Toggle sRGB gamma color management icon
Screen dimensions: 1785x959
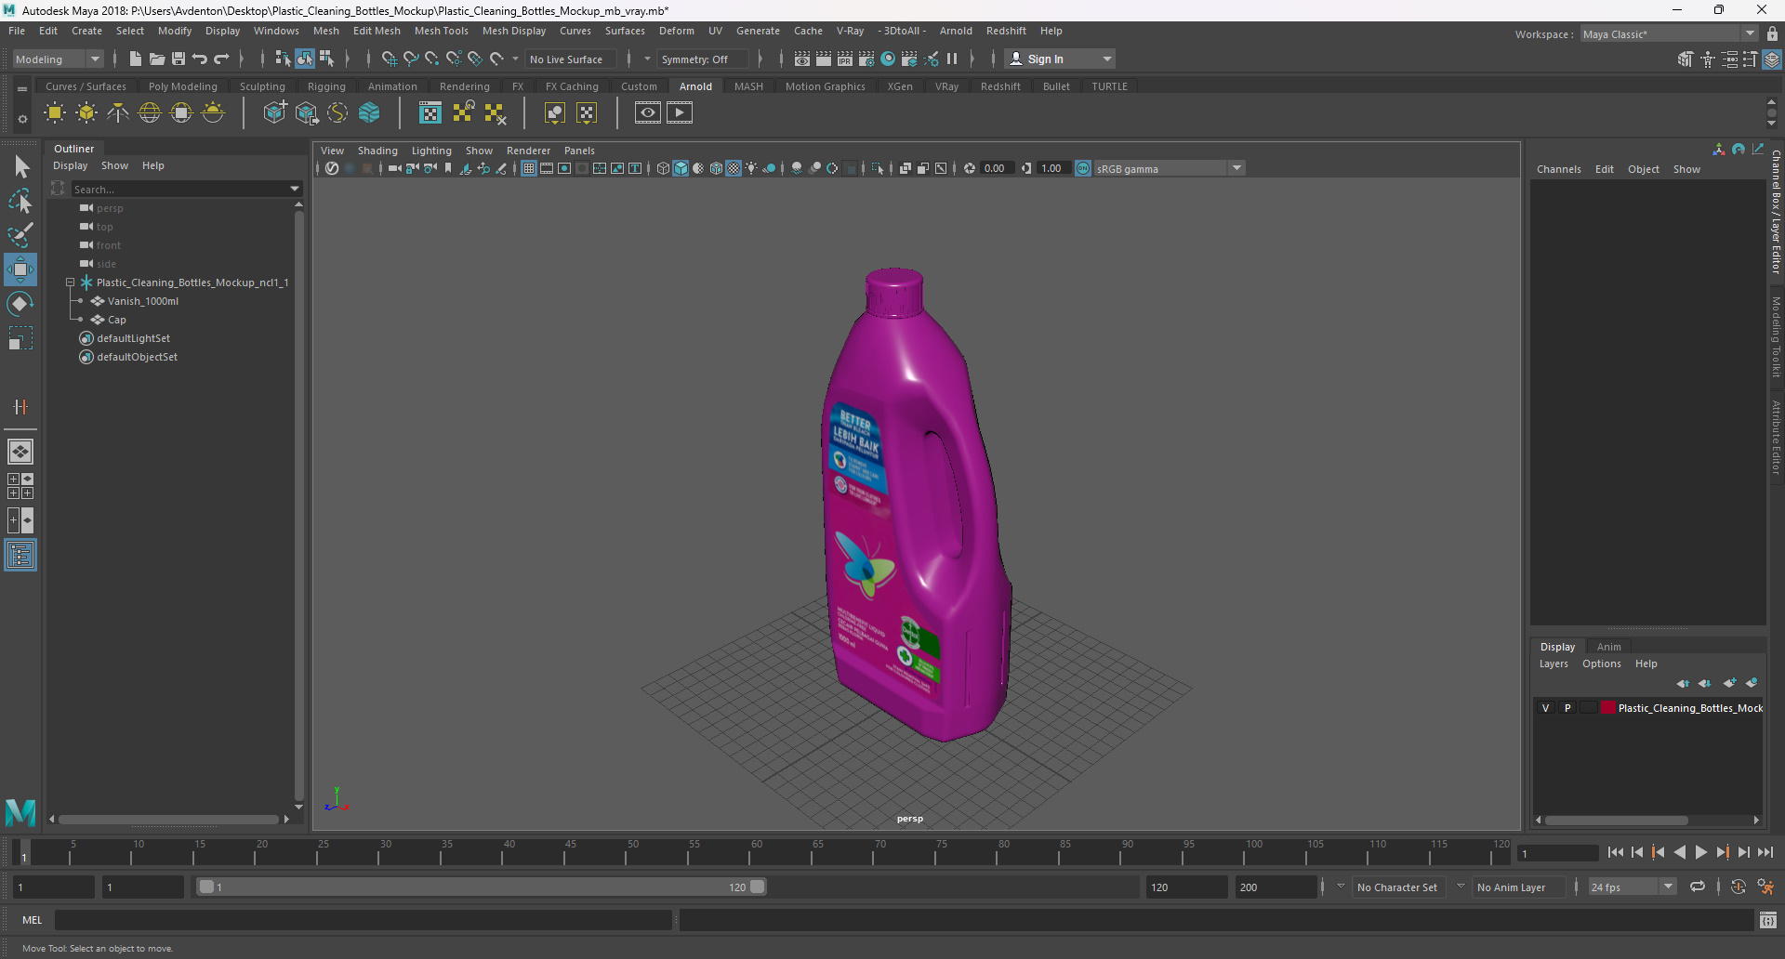click(1083, 168)
